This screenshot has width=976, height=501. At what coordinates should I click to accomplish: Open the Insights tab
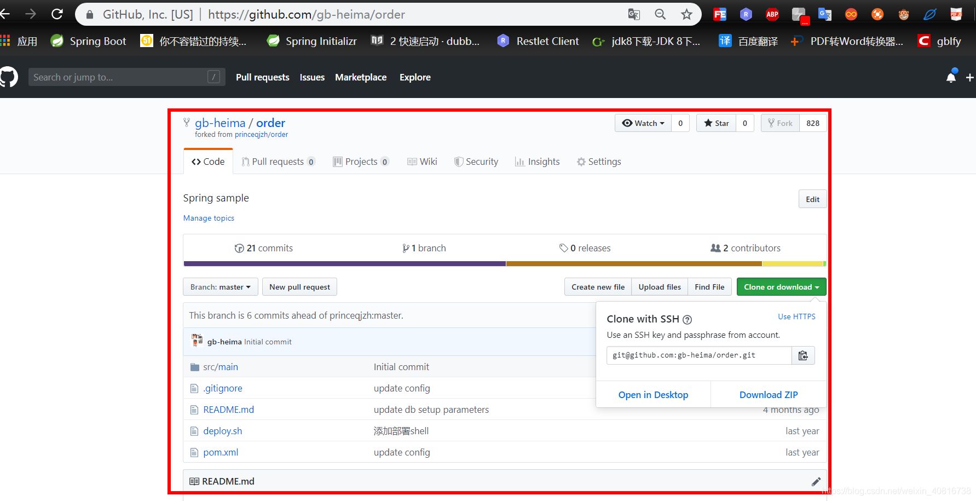(x=538, y=162)
